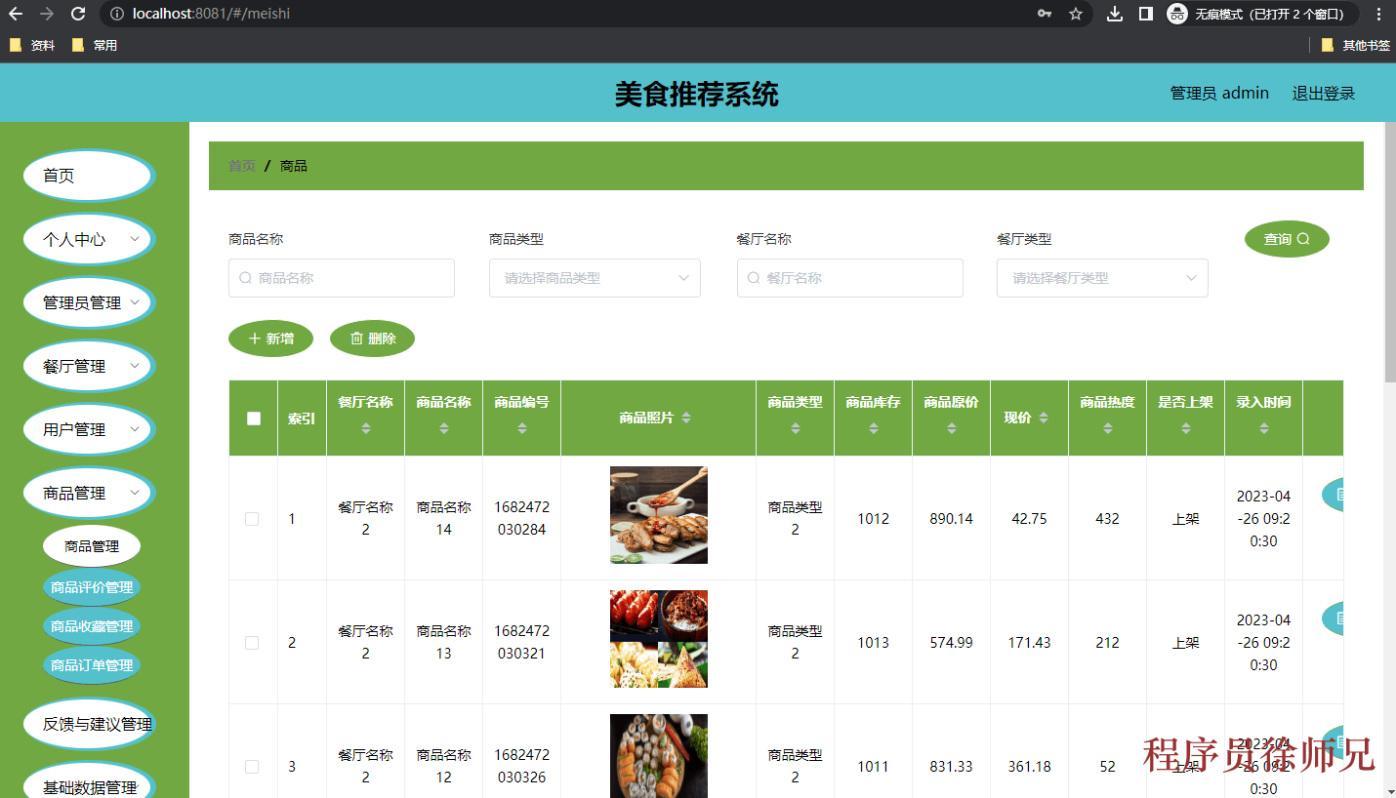Check the checkbox for 商品名称13 row
The height and width of the screenshot is (798, 1396).
coord(253,642)
